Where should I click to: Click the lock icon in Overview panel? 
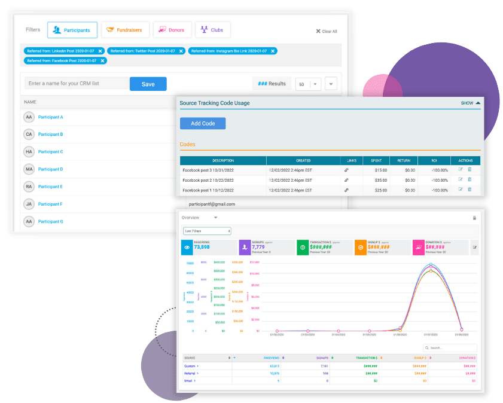(x=474, y=218)
